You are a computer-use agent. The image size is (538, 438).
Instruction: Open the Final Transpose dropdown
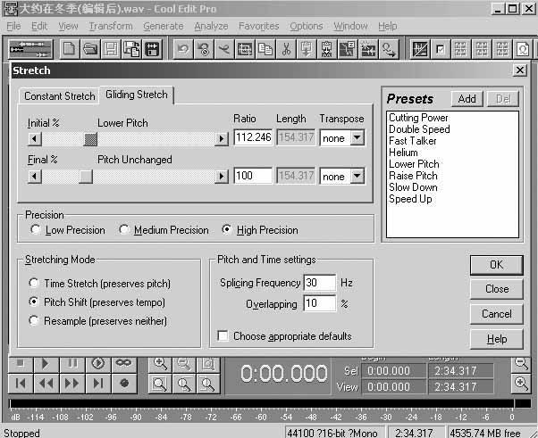click(x=357, y=176)
